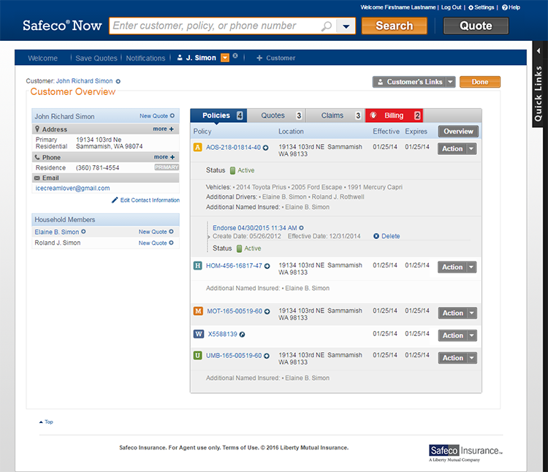Switch to the Quotes tab
The width and height of the screenshot is (548, 472).
click(277, 115)
